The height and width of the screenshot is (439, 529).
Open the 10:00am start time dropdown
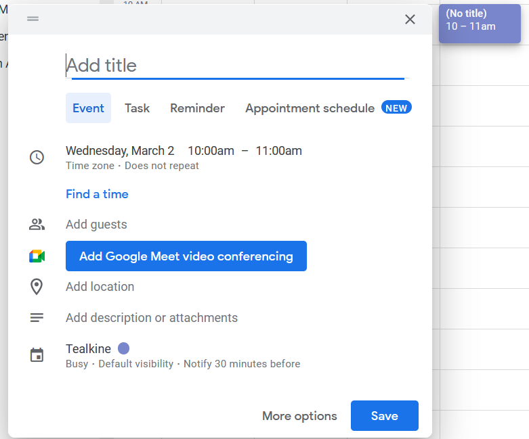211,150
